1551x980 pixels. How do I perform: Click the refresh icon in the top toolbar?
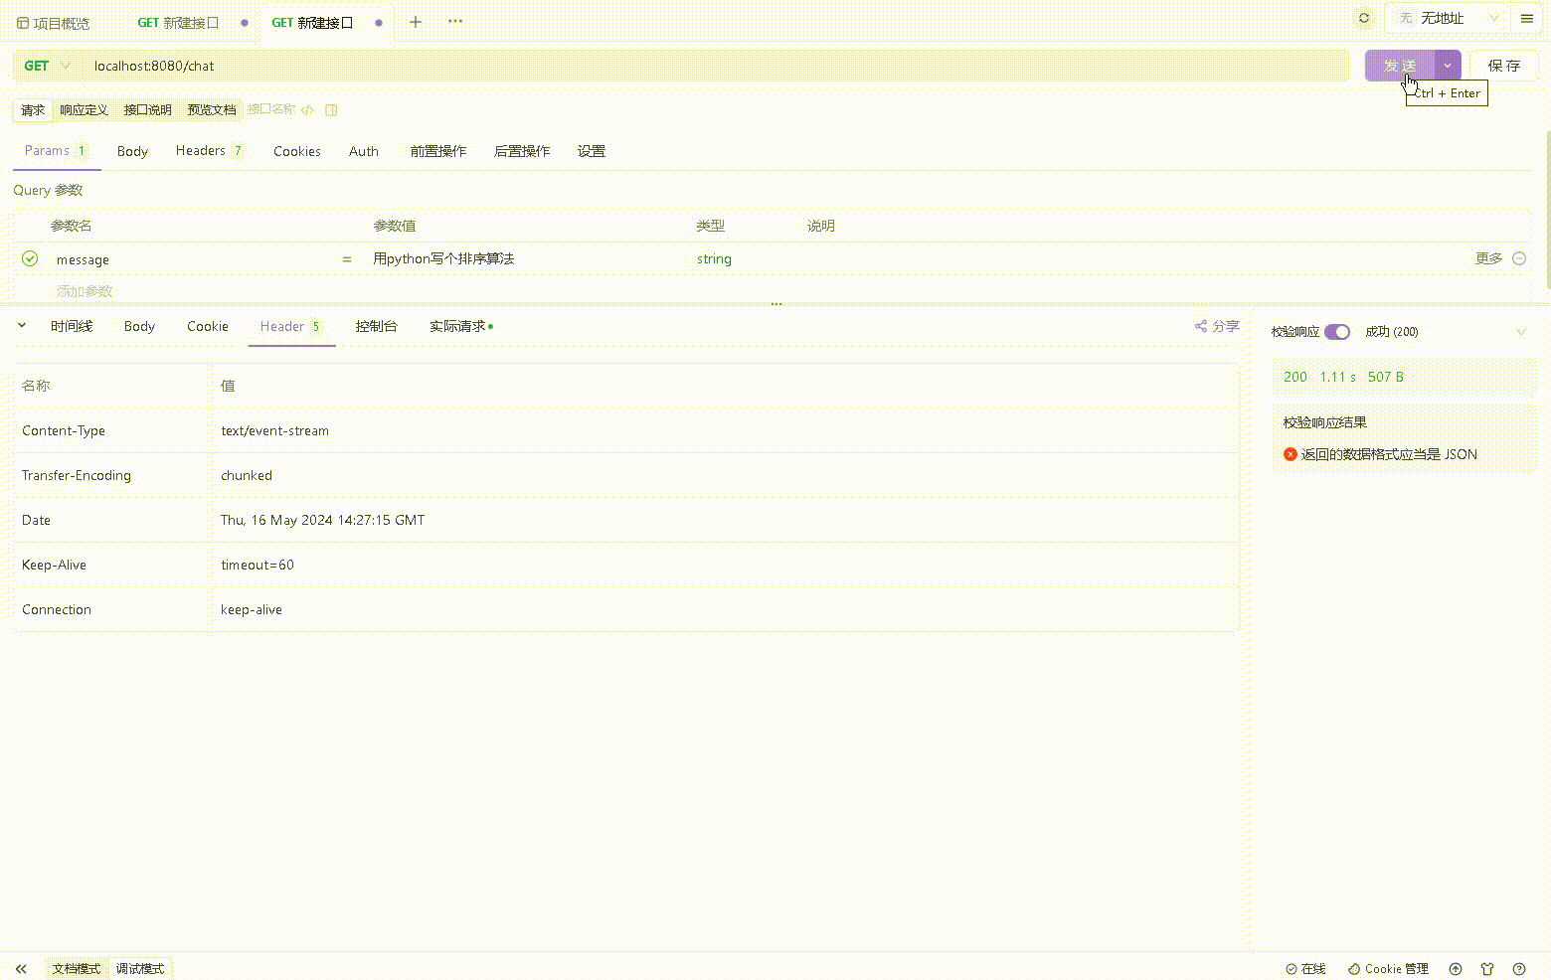[1362, 17]
